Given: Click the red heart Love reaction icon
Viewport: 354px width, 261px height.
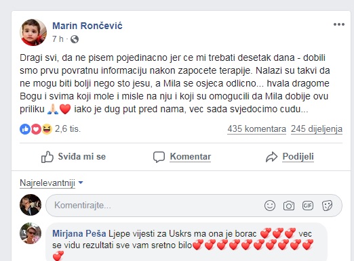Looking at the screenshot, I should pos(36,129).
